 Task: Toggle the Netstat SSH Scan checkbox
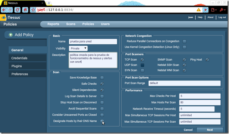click(x=185, y=65)
